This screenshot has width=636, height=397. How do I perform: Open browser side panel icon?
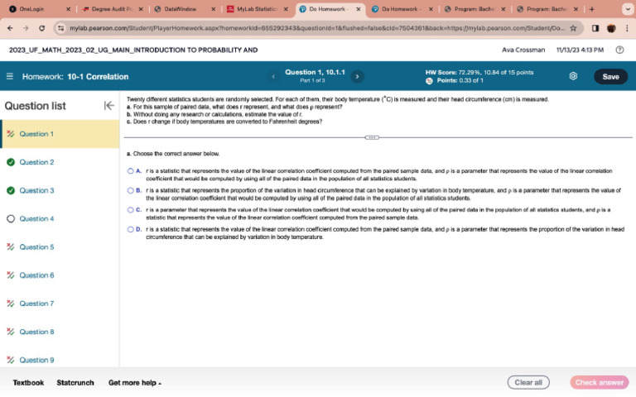click(595, 28)
